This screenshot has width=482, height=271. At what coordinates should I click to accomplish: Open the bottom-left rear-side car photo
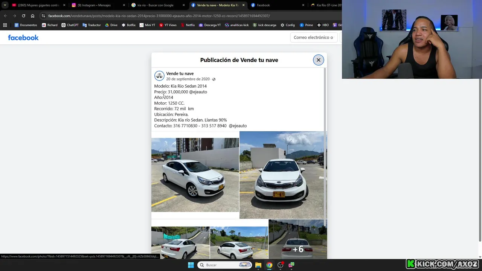pyautogui.click(x=180, y=242)
